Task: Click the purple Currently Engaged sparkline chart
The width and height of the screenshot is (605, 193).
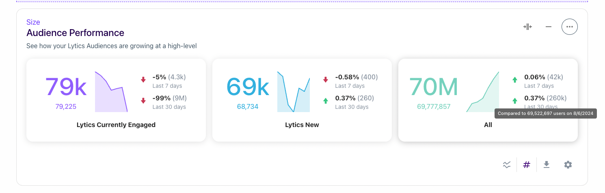Action: [111, 92]
